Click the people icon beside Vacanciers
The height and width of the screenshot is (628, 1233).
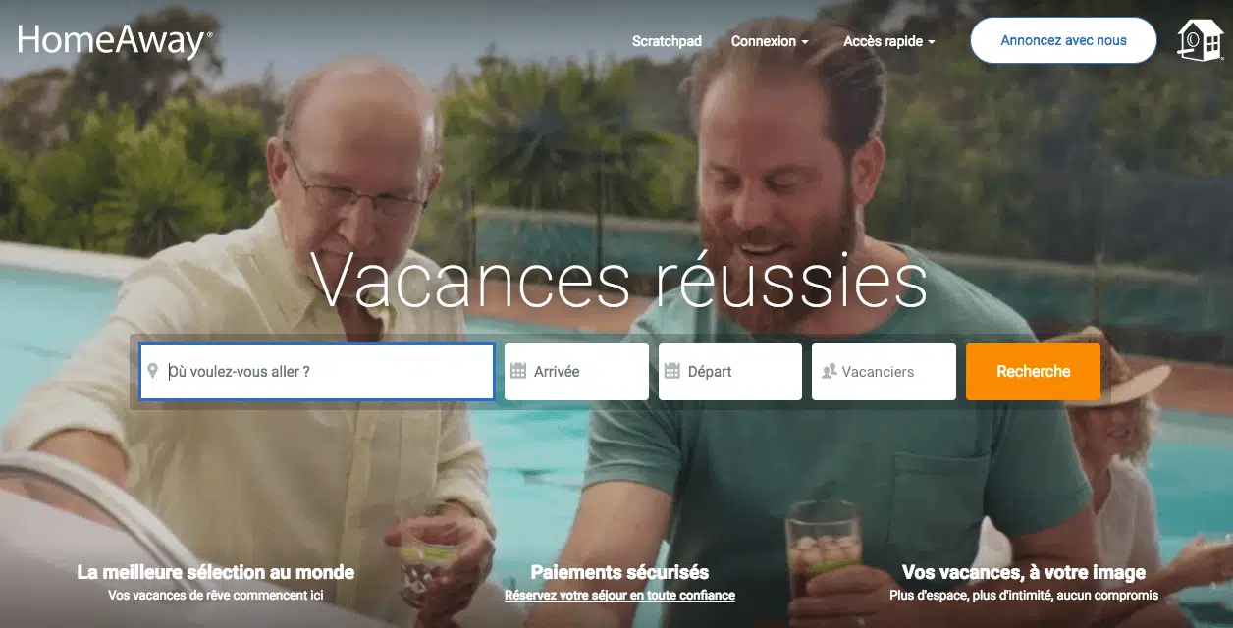tap(829, 372)
